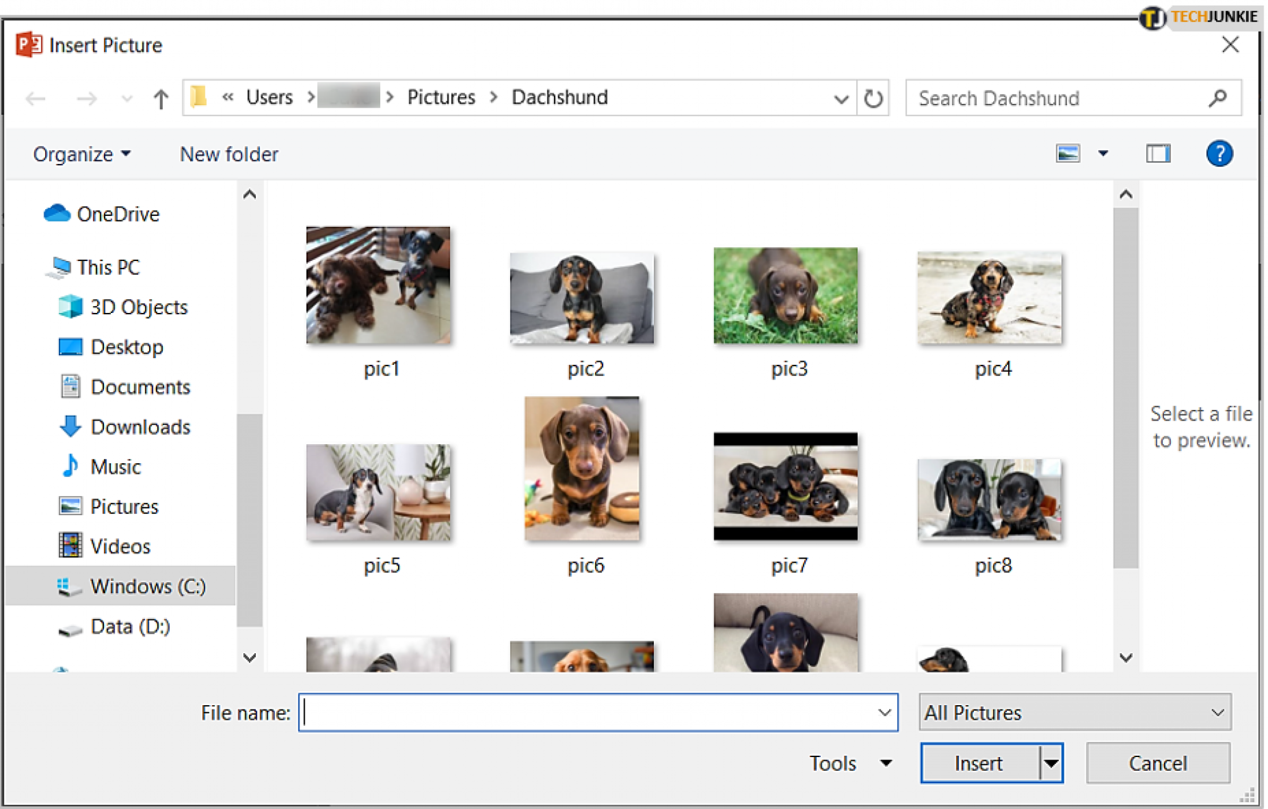
Task: Click the folder icon in the address bar
Action: click(x=199, y=96)
